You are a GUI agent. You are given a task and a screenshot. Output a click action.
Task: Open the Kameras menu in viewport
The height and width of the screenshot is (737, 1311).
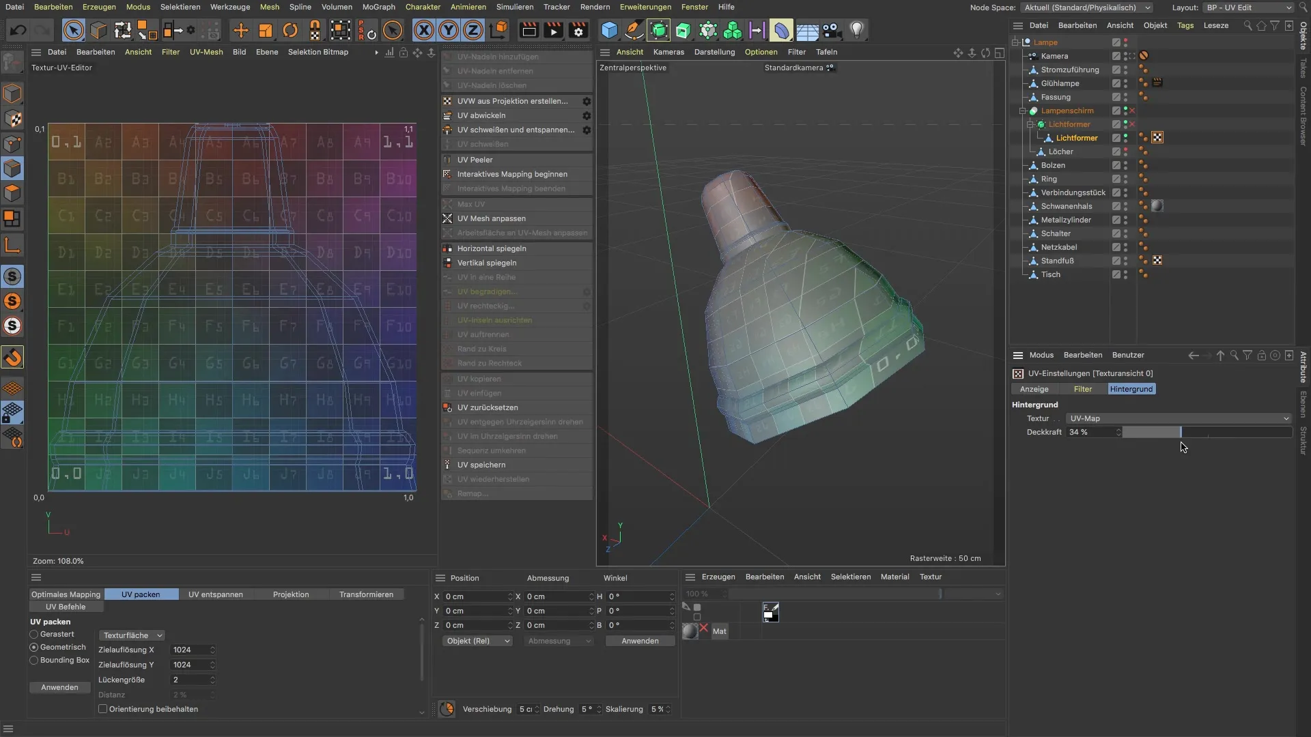coord(668,52)
